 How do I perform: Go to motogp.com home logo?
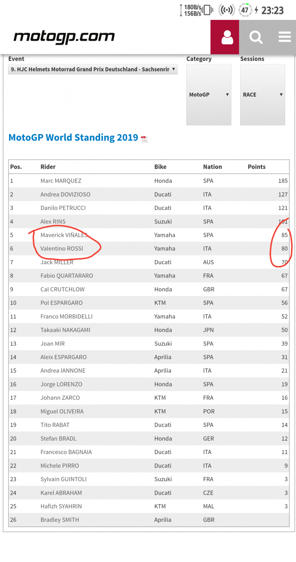pyautogui.click(x=64, y=37)
